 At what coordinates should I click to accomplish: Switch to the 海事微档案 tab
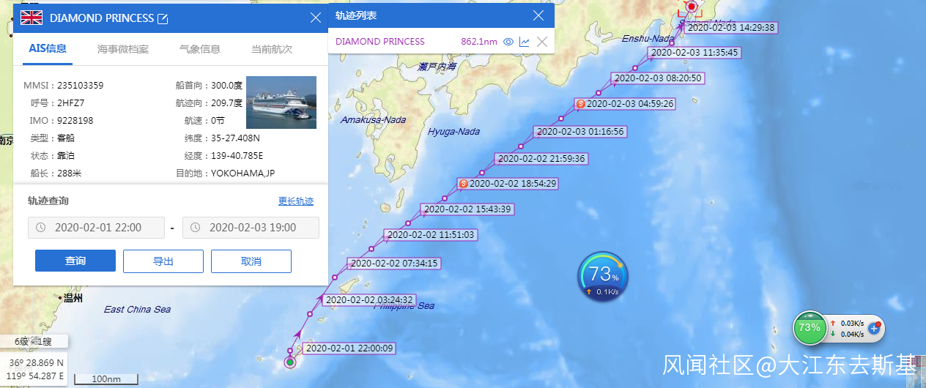coord(123,49)
